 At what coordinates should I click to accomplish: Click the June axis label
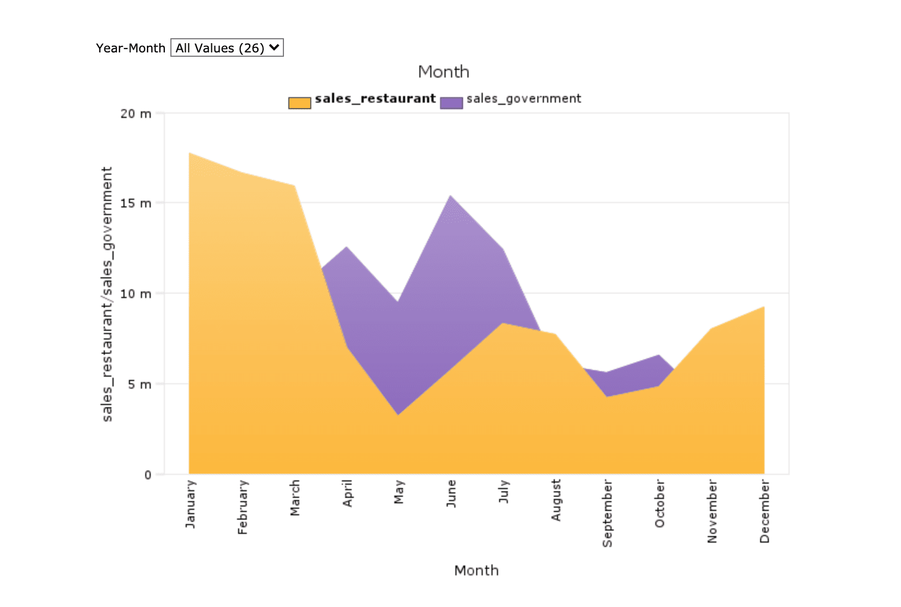point(451,493)
